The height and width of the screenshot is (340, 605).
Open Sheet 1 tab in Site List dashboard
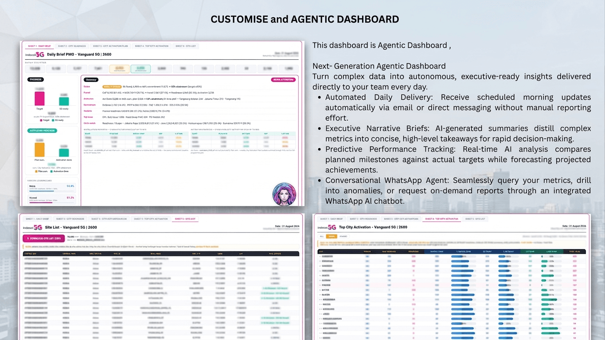[37, 219]
